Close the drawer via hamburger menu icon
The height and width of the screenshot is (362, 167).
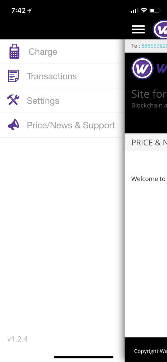(138, 29)
